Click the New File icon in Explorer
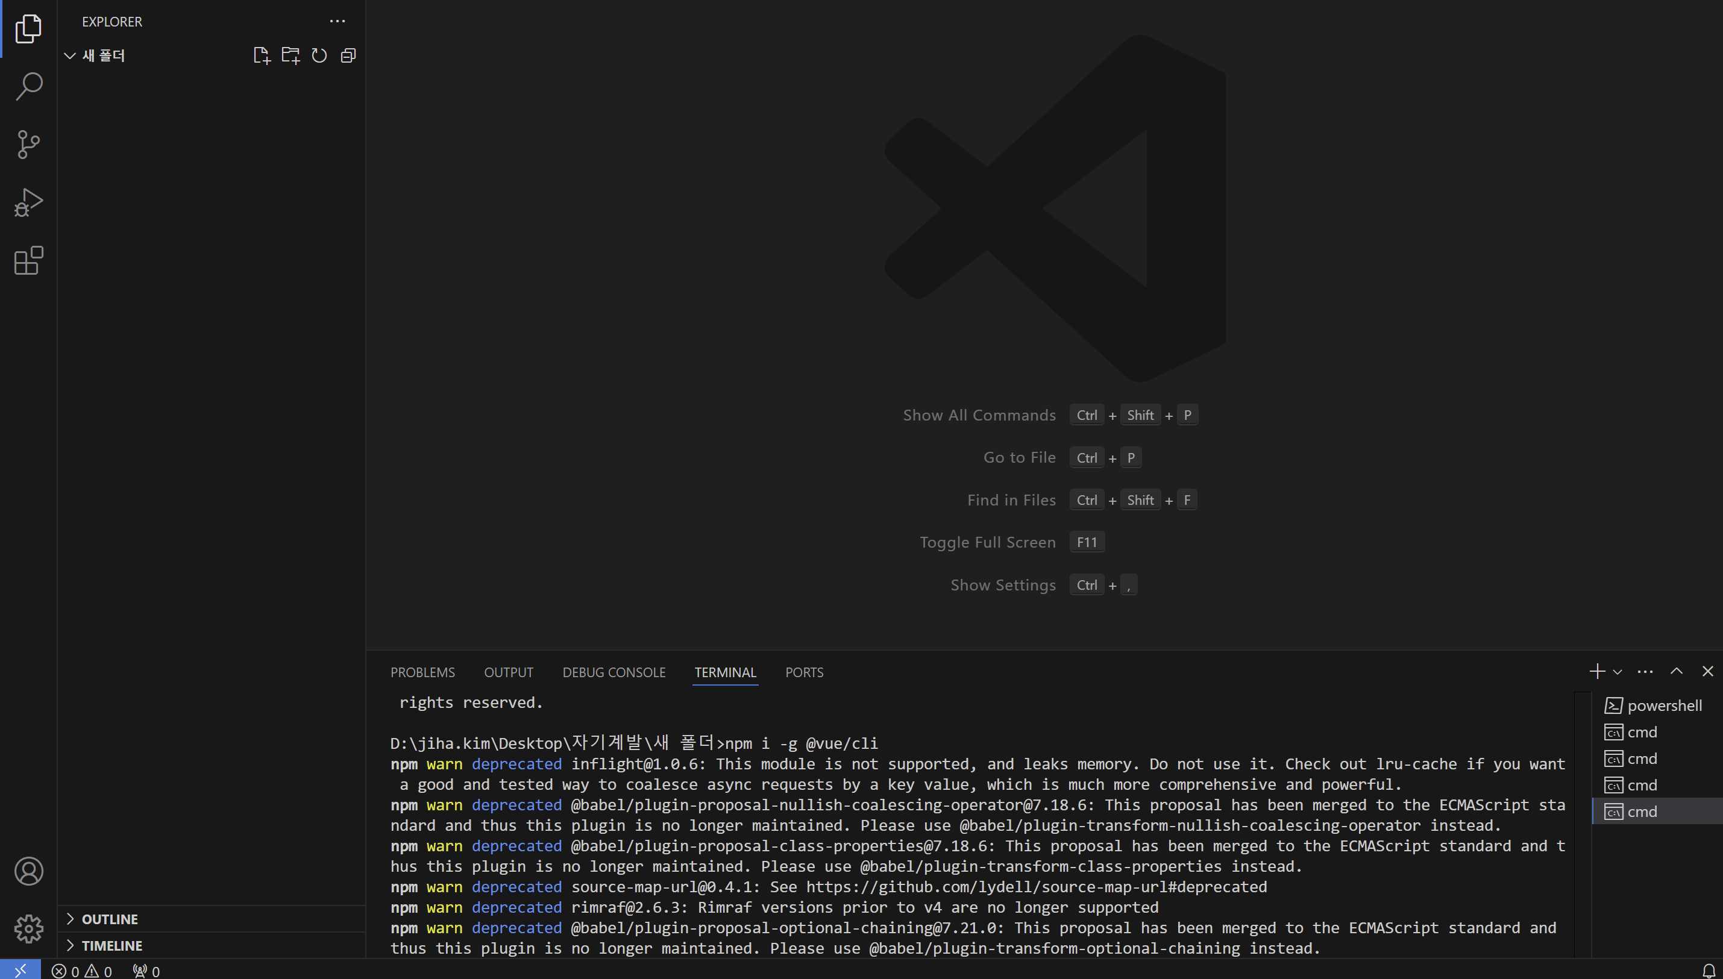1723x979 pixels. [262, 55]
